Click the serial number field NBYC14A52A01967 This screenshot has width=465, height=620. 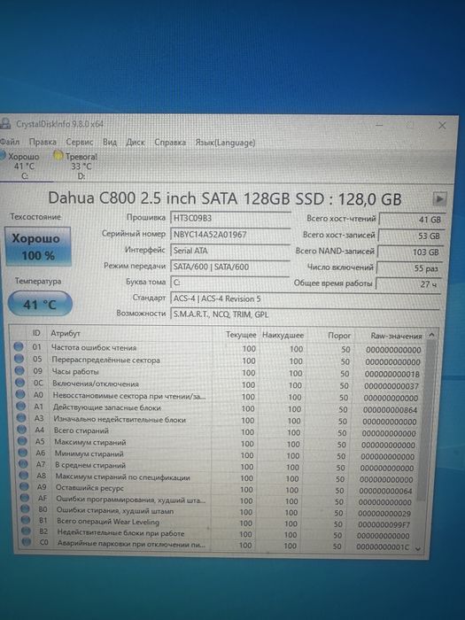click(x=230, y=234)
